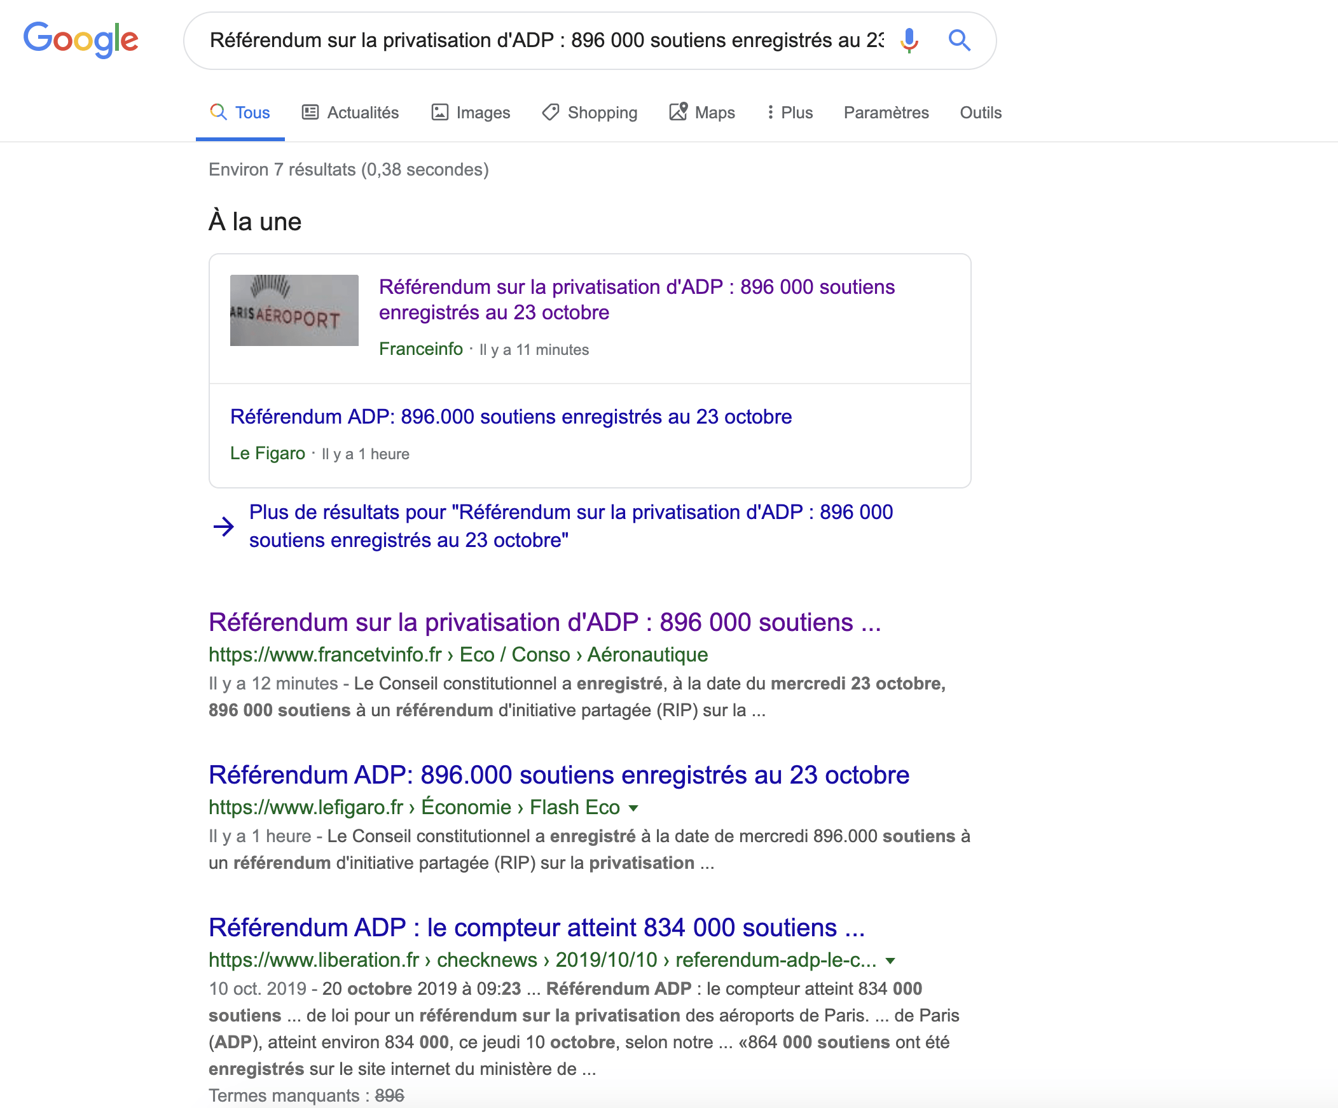Switch to the Images tab
1338x1108 pixels.
471,113
